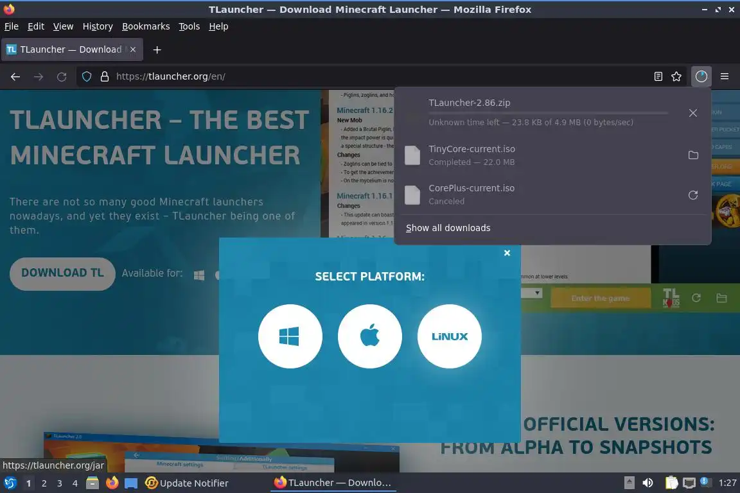Screen dimensions: 740x493
Task: Go back to the previous page
Action: (15, 76)
